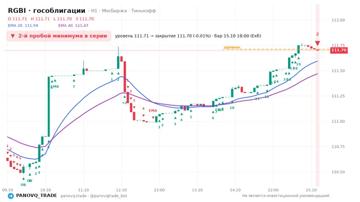Click the 'Не является инвестиционной рекомендацией' disclaimer

(286, 196)
